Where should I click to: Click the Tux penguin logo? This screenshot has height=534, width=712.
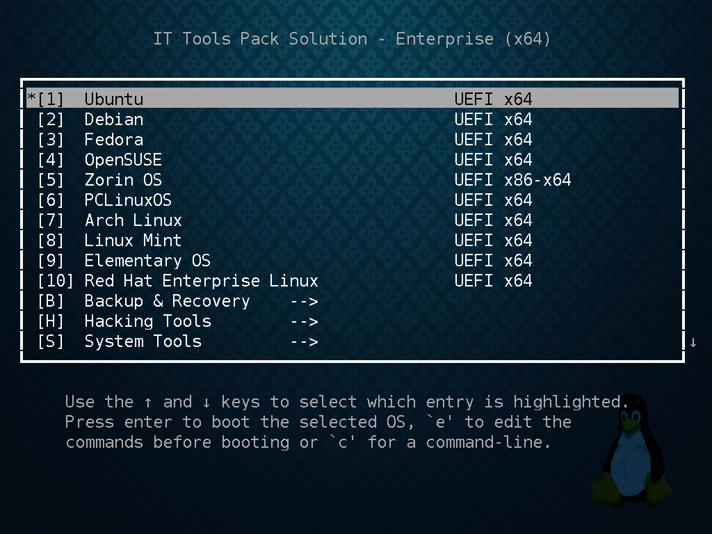click(x=633, y=451)
